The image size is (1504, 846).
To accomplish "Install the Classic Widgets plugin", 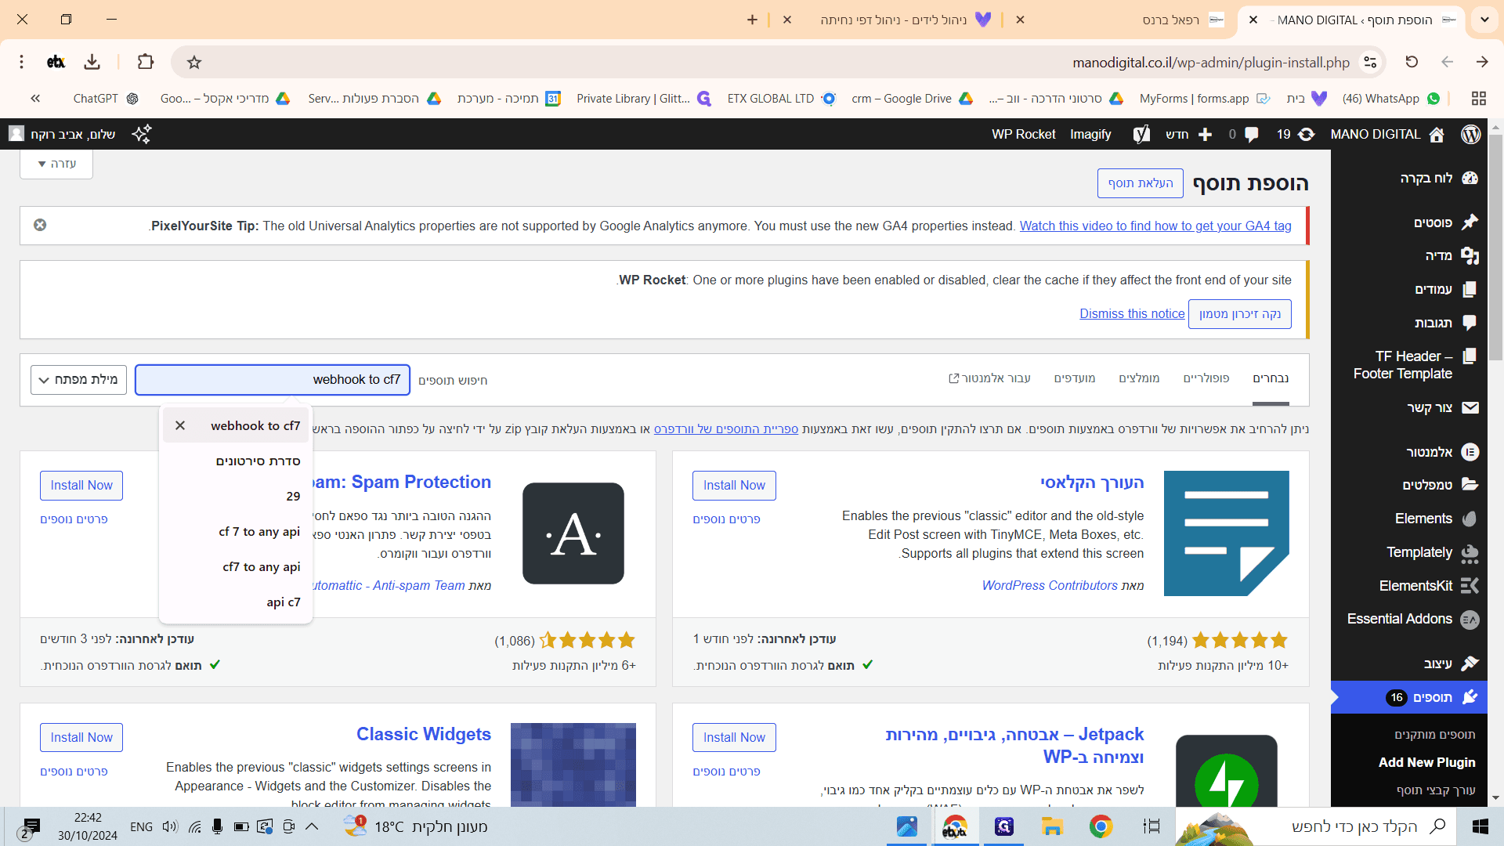I will click(81, 738).
